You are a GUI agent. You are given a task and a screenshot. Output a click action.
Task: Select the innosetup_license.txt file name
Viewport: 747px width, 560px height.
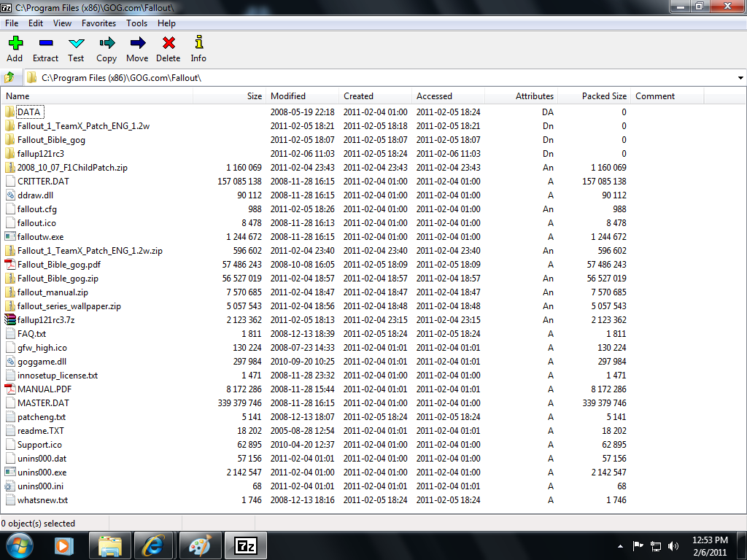point(58,376)
